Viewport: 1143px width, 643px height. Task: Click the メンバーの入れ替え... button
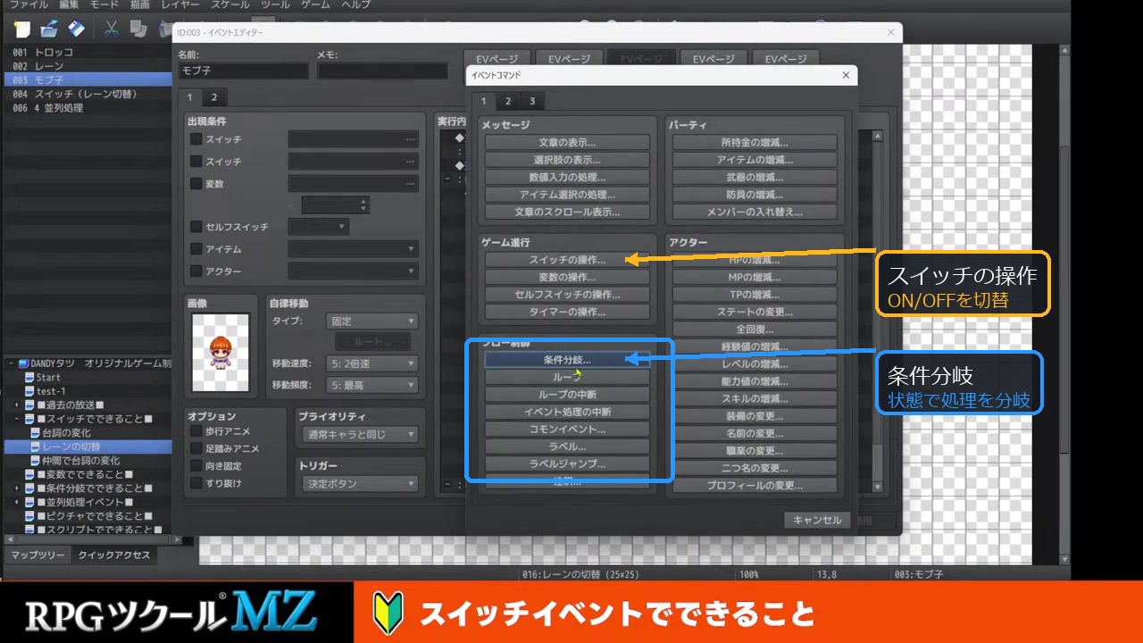755,212
